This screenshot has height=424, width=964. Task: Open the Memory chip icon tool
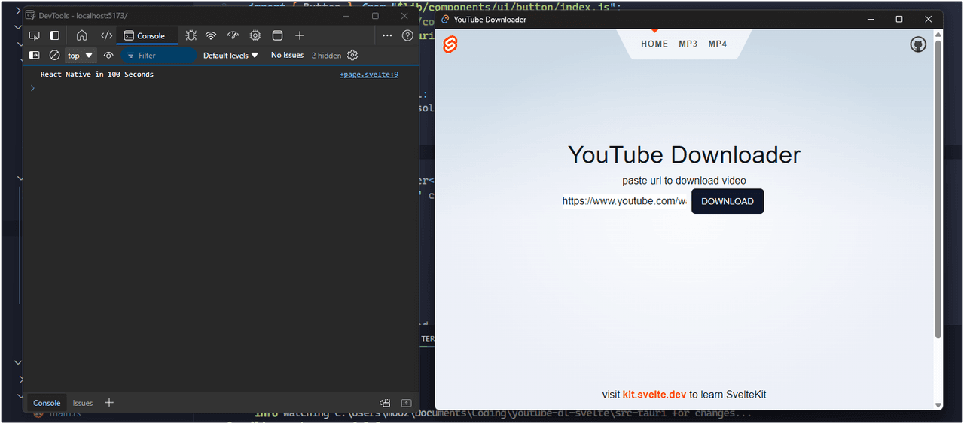255,35
